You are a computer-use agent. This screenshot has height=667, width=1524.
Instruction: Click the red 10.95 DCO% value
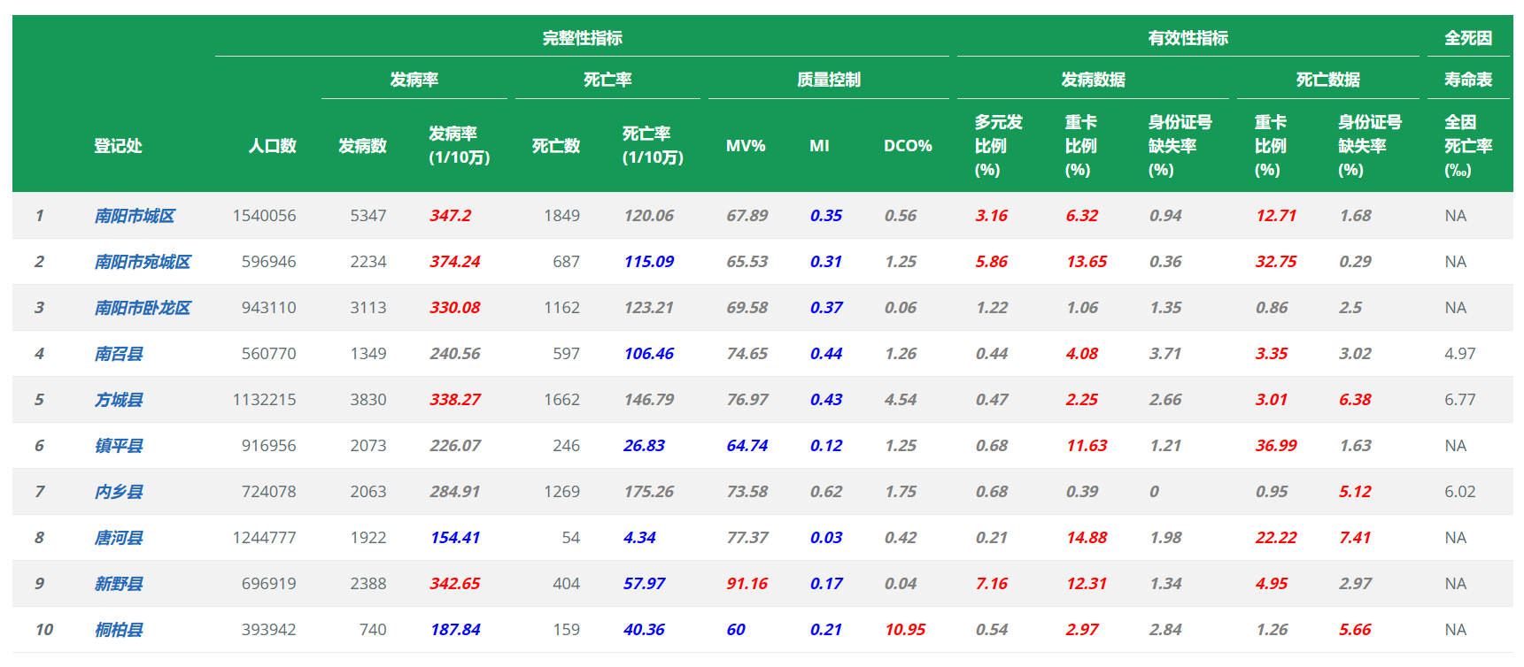click(905, 630)
